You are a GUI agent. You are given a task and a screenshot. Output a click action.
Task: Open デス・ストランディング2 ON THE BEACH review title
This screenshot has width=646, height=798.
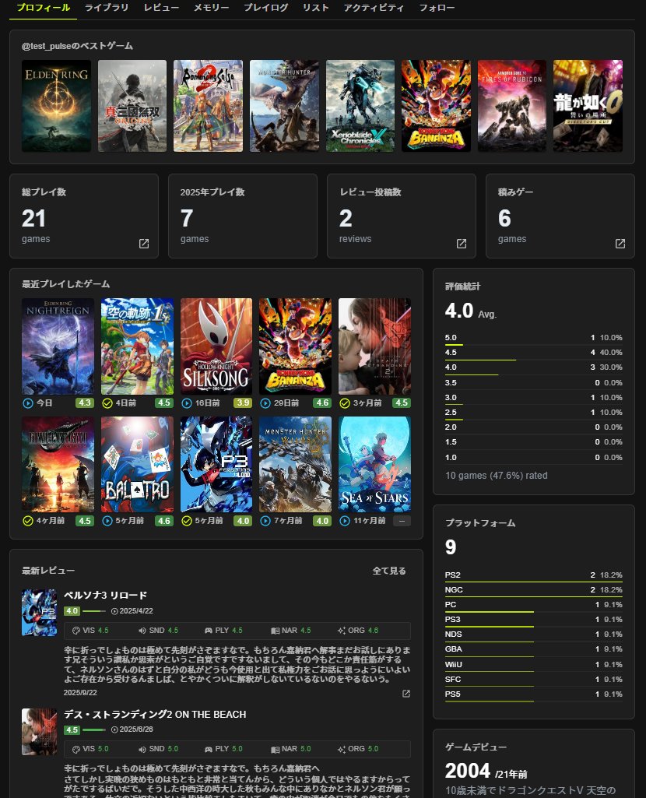[x=155, y=715]
